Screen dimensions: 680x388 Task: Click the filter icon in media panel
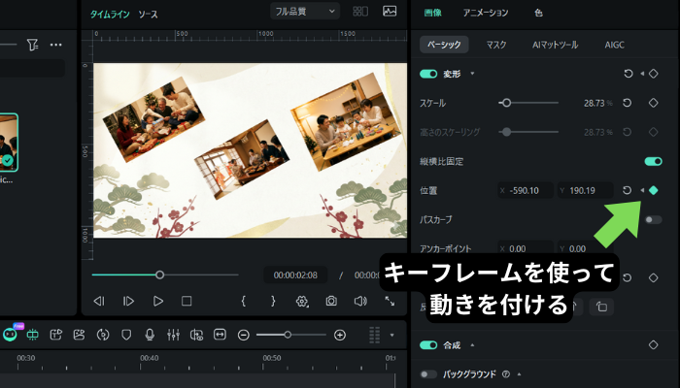pyautogui.click(x=32, y=45)
